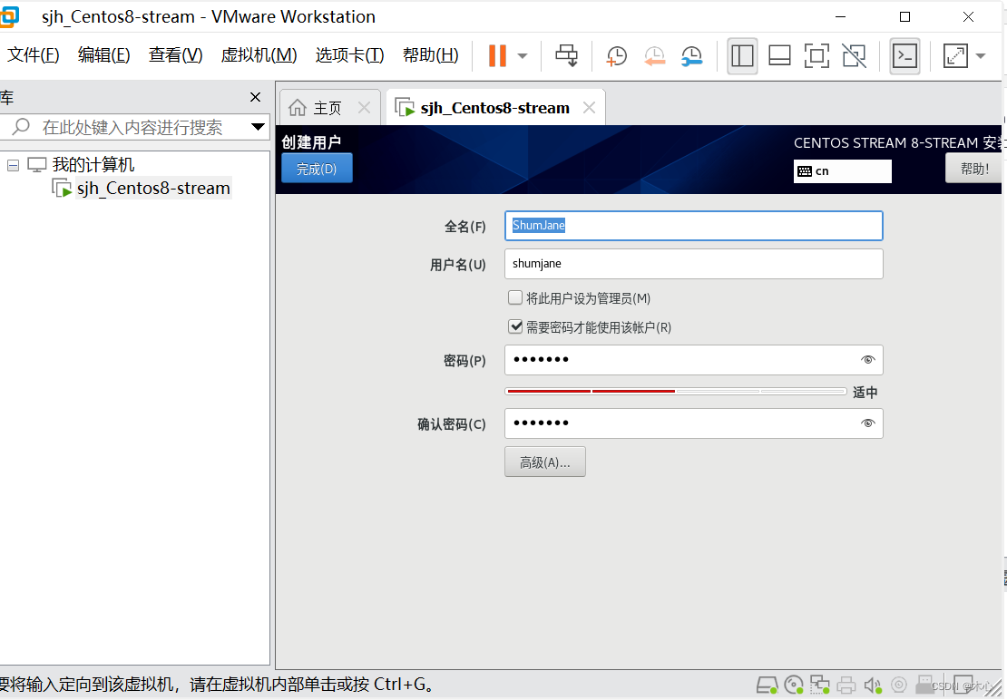Image resolution: width=1007 pixels, height=700 pixels.
Task: Close the 主页 tab
Action: [x=364, y=108]
